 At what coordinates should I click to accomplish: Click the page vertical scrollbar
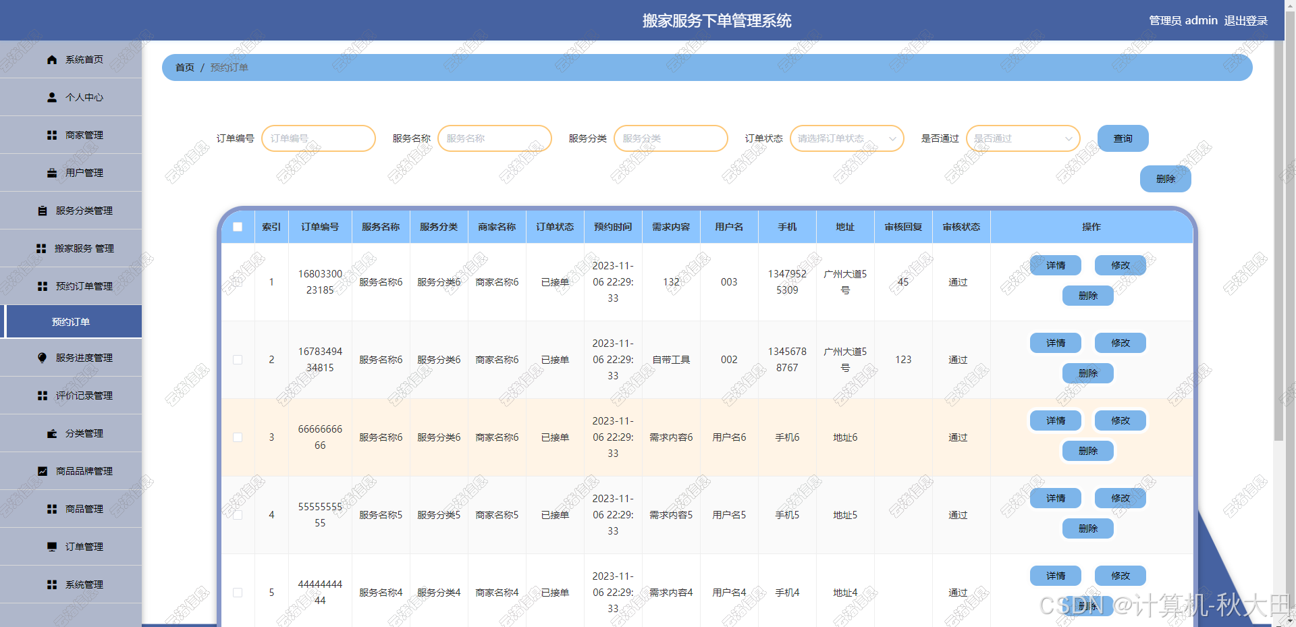tap(1278, 270)
